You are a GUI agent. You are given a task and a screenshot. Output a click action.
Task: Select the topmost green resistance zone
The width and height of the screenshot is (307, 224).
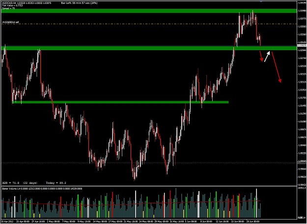pos(149,11)
